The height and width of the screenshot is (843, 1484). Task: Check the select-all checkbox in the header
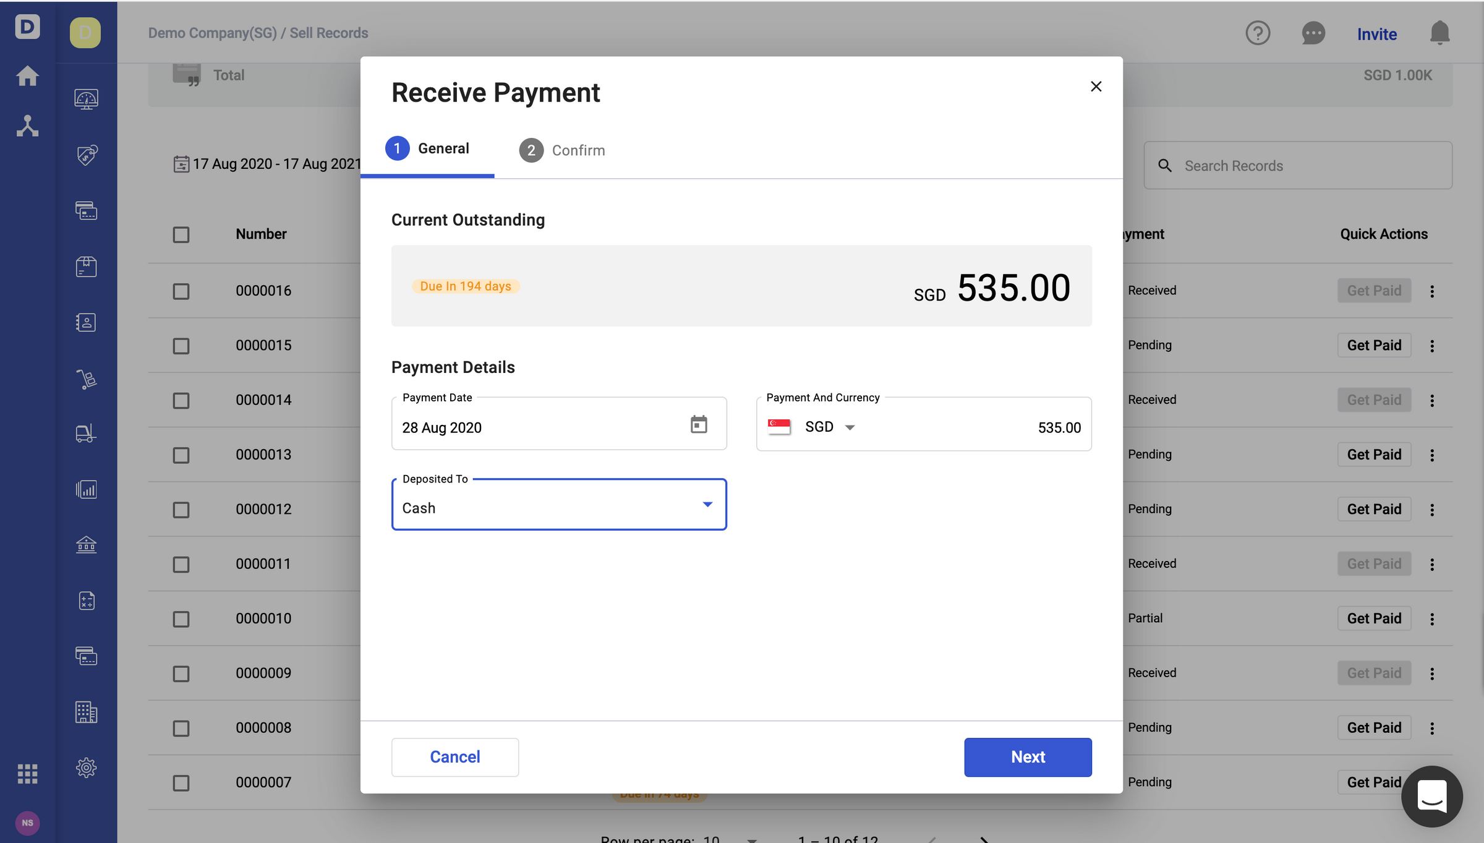pos(181,234)
